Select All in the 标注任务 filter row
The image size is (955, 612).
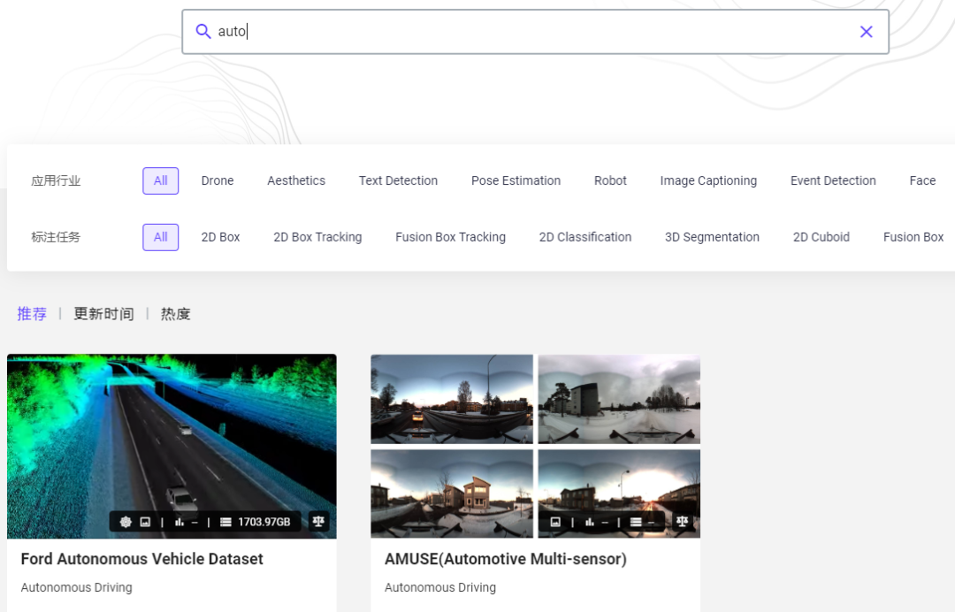pos(161,238)
